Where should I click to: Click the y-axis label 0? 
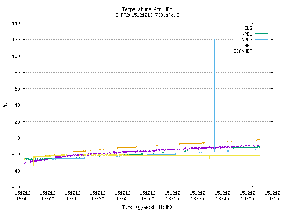click(x=18, y=138)
